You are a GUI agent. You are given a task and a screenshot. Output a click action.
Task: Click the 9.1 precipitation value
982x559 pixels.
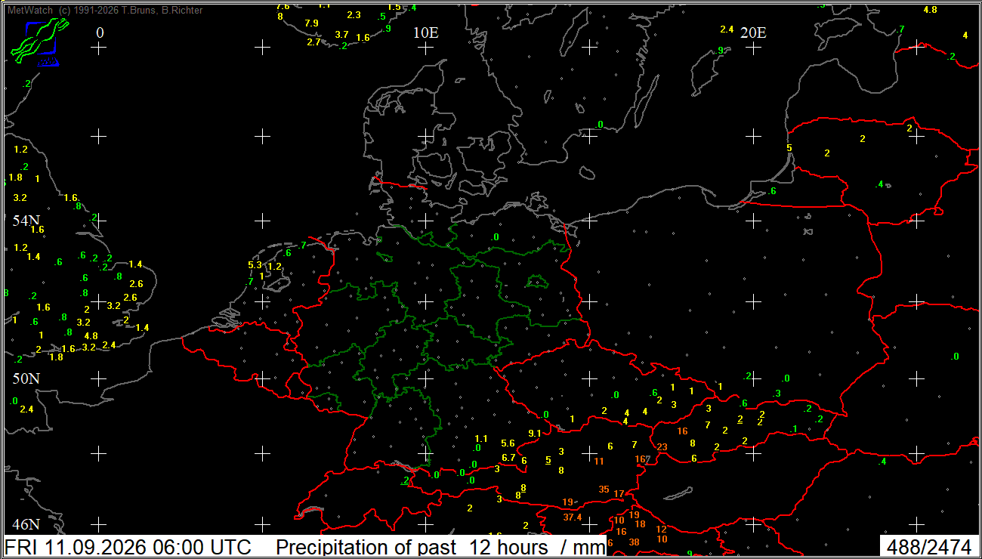535,433
